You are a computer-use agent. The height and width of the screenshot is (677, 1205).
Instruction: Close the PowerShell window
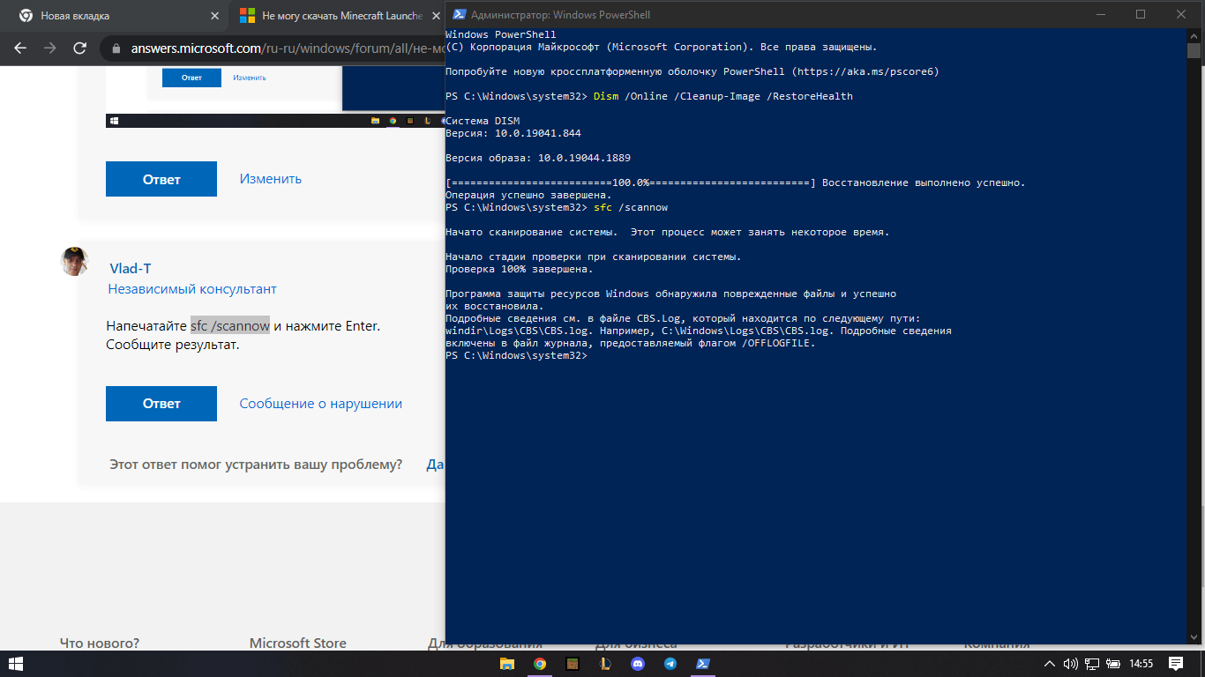click(1181, 14)
